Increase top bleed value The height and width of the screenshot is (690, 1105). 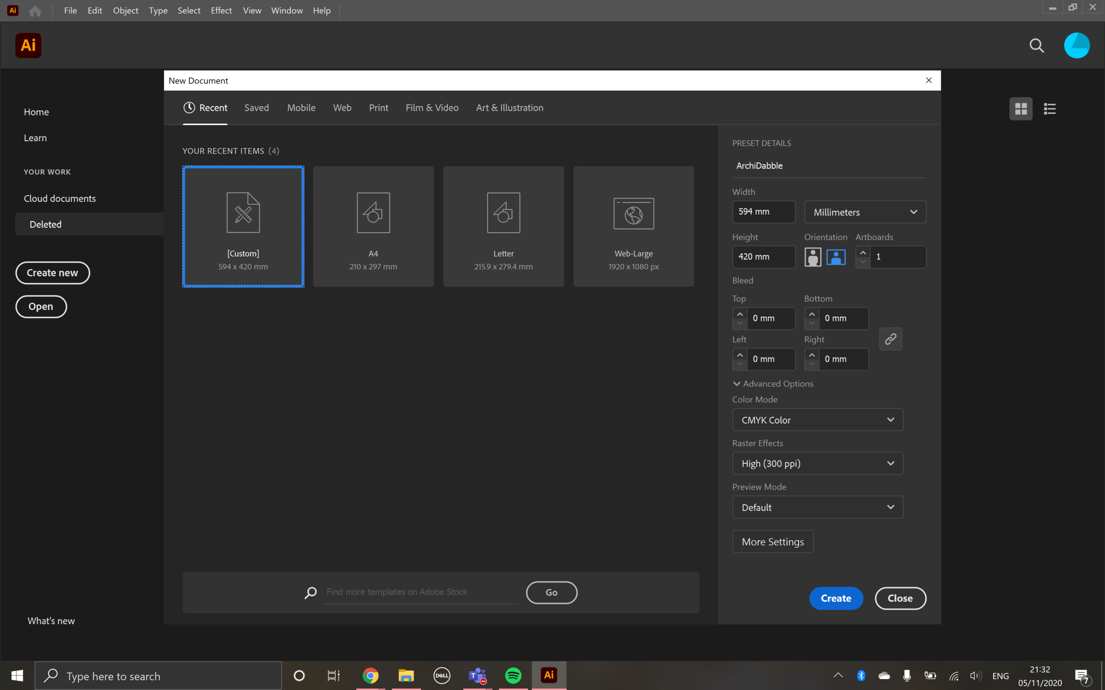[x=740, y=314]
